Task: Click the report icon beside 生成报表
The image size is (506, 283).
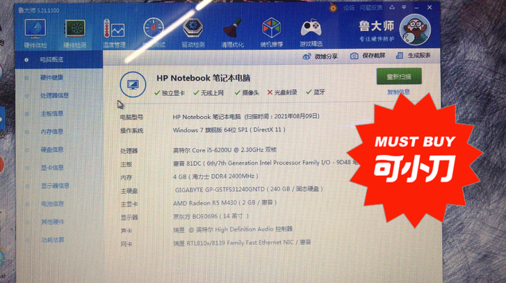Action: (400, 56)
